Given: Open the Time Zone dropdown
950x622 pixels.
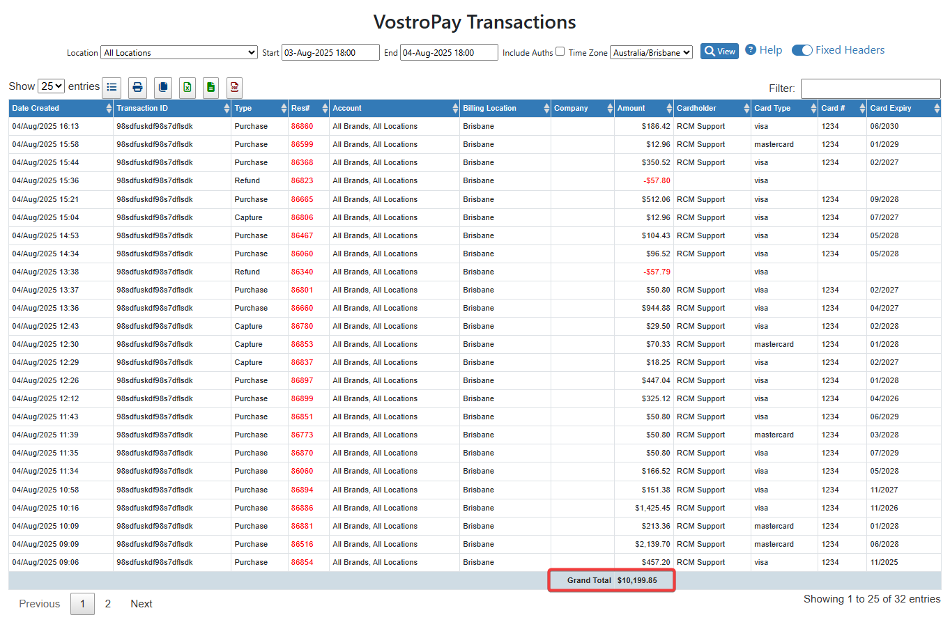Looking at the screenshot, I should point(651,52).
